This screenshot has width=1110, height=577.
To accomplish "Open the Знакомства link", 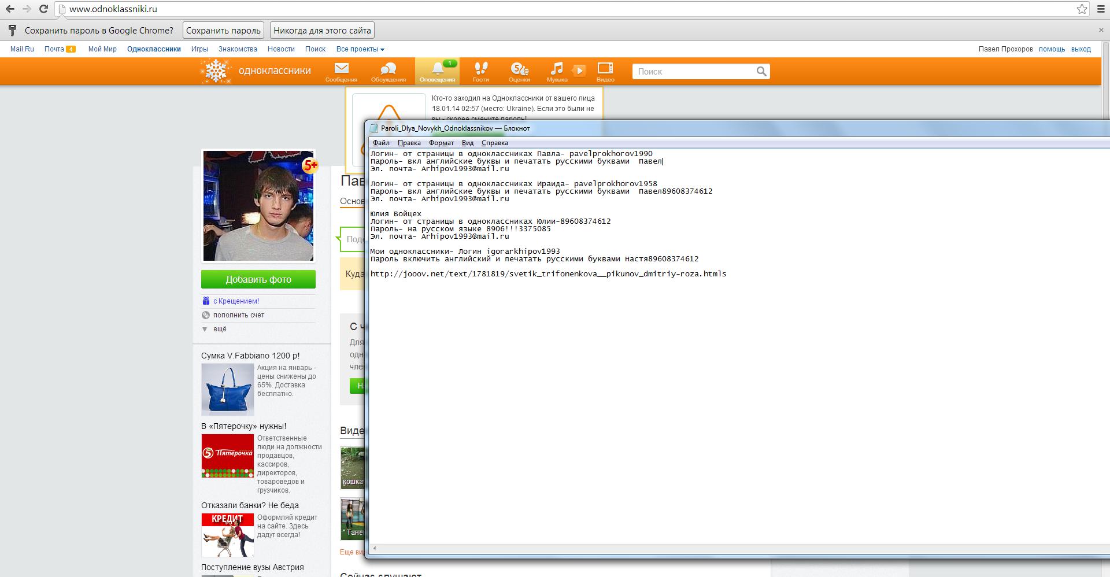I will (238, 49).
